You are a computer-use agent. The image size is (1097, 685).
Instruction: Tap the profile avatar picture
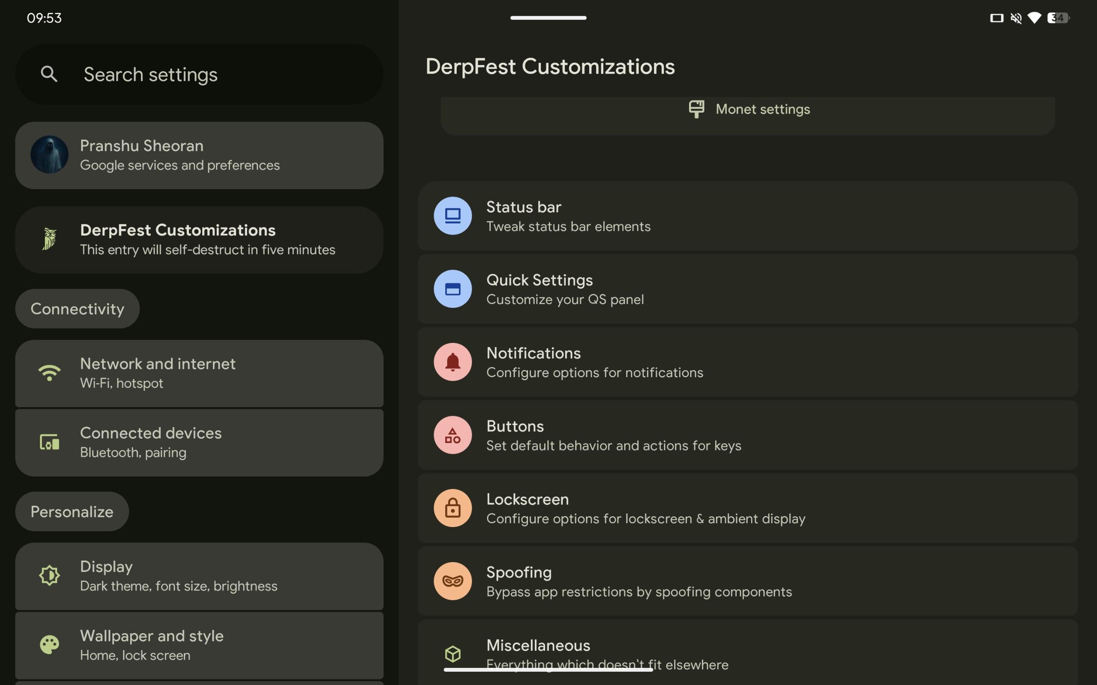click(x=49, y=155)
